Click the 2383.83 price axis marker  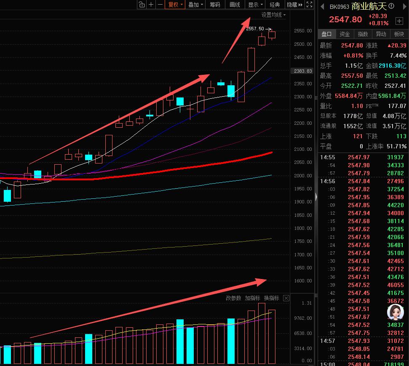(303, 71)
